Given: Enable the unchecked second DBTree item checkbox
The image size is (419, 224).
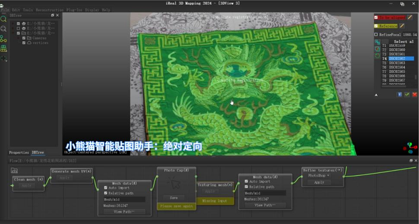Looking at the screenshot, I should point(18,28).
